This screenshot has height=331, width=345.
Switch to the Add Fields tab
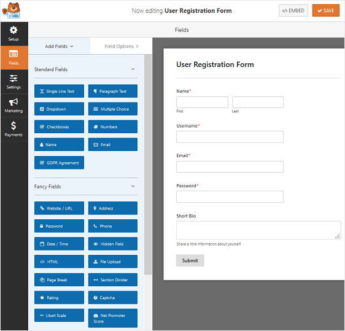click(x=59, y=46)
